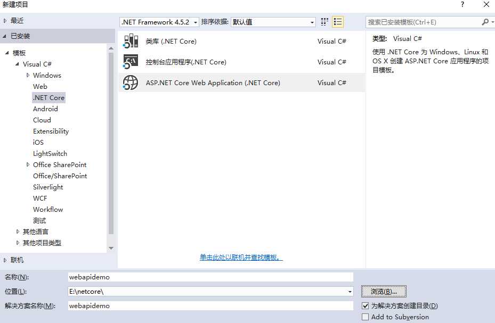
Task: Expand the Windows tree node arrow
Action: click(28, 76)
